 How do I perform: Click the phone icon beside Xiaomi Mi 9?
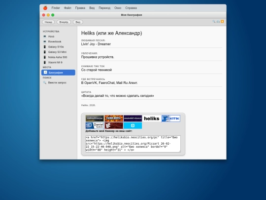point(45,62)
